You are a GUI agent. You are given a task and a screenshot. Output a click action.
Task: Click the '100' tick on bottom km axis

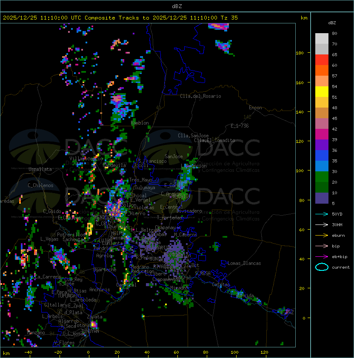234,352
